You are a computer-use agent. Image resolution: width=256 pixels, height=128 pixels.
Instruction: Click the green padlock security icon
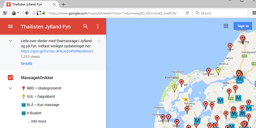click(44, 13)
